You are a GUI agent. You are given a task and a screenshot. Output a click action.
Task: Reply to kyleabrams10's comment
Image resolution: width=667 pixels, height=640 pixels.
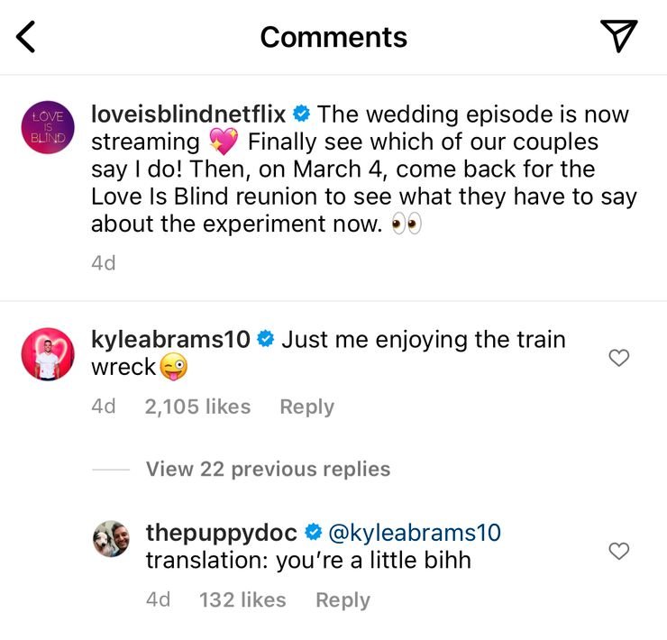(306, 407)
